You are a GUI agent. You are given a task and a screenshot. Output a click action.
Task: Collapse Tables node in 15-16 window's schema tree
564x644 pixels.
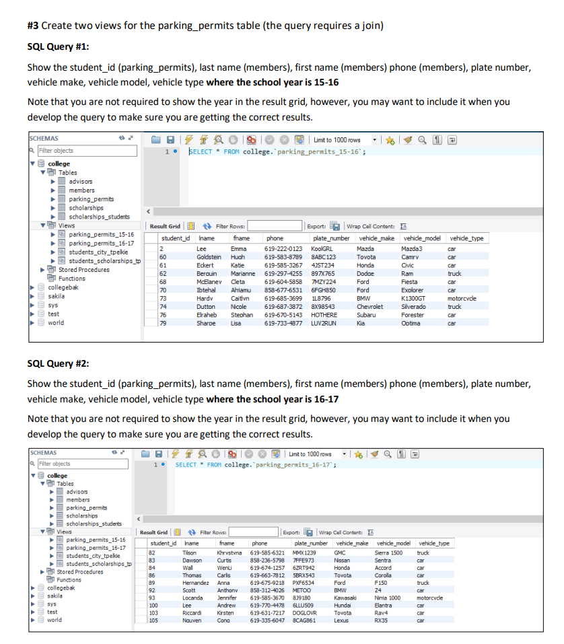pos(42,172)
